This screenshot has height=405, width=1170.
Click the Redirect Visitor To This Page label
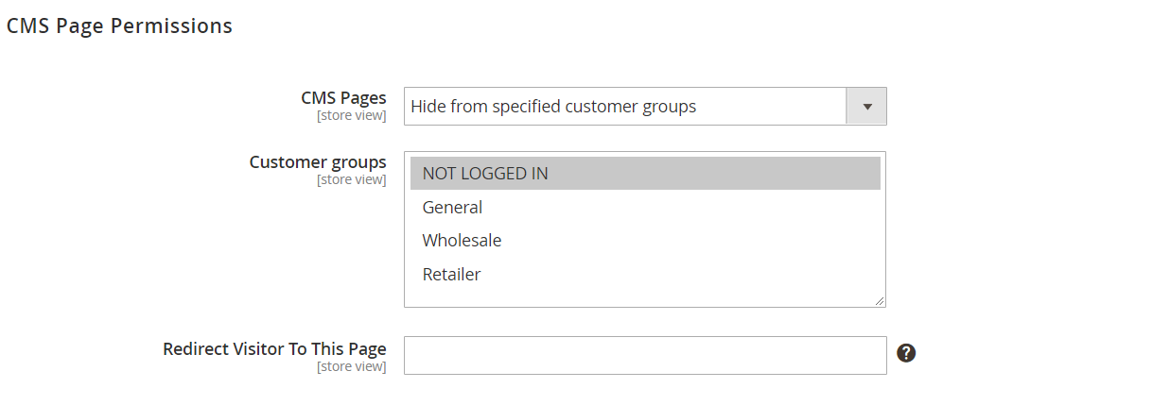(274, 348)
